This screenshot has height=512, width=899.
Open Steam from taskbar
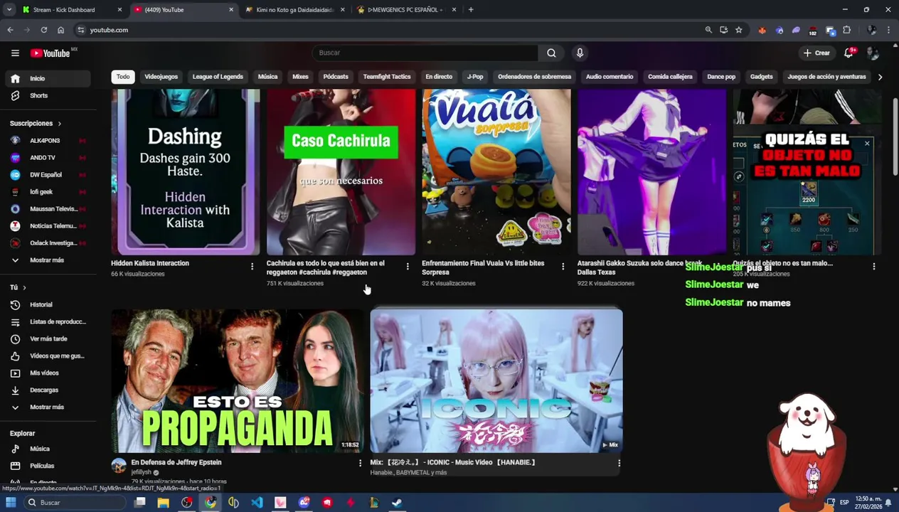[397, 503]
